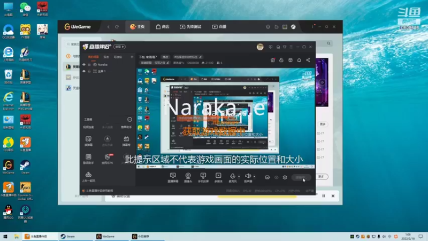
Task: Open the 全民乐PK tool
Action: point(108,159)
